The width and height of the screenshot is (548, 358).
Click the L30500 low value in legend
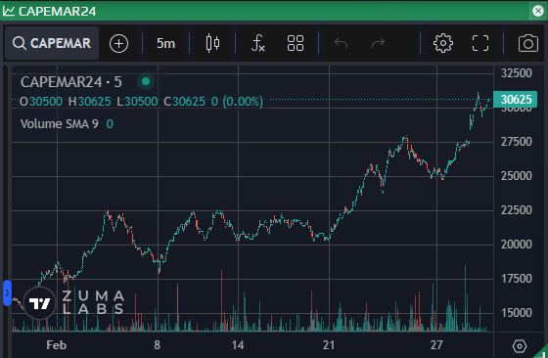(x=137, y=102)
